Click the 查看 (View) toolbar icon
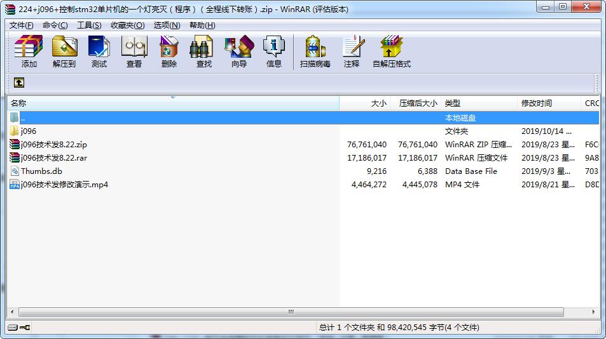Viewport: 606px width, 339px height. (x=134, y=46)
